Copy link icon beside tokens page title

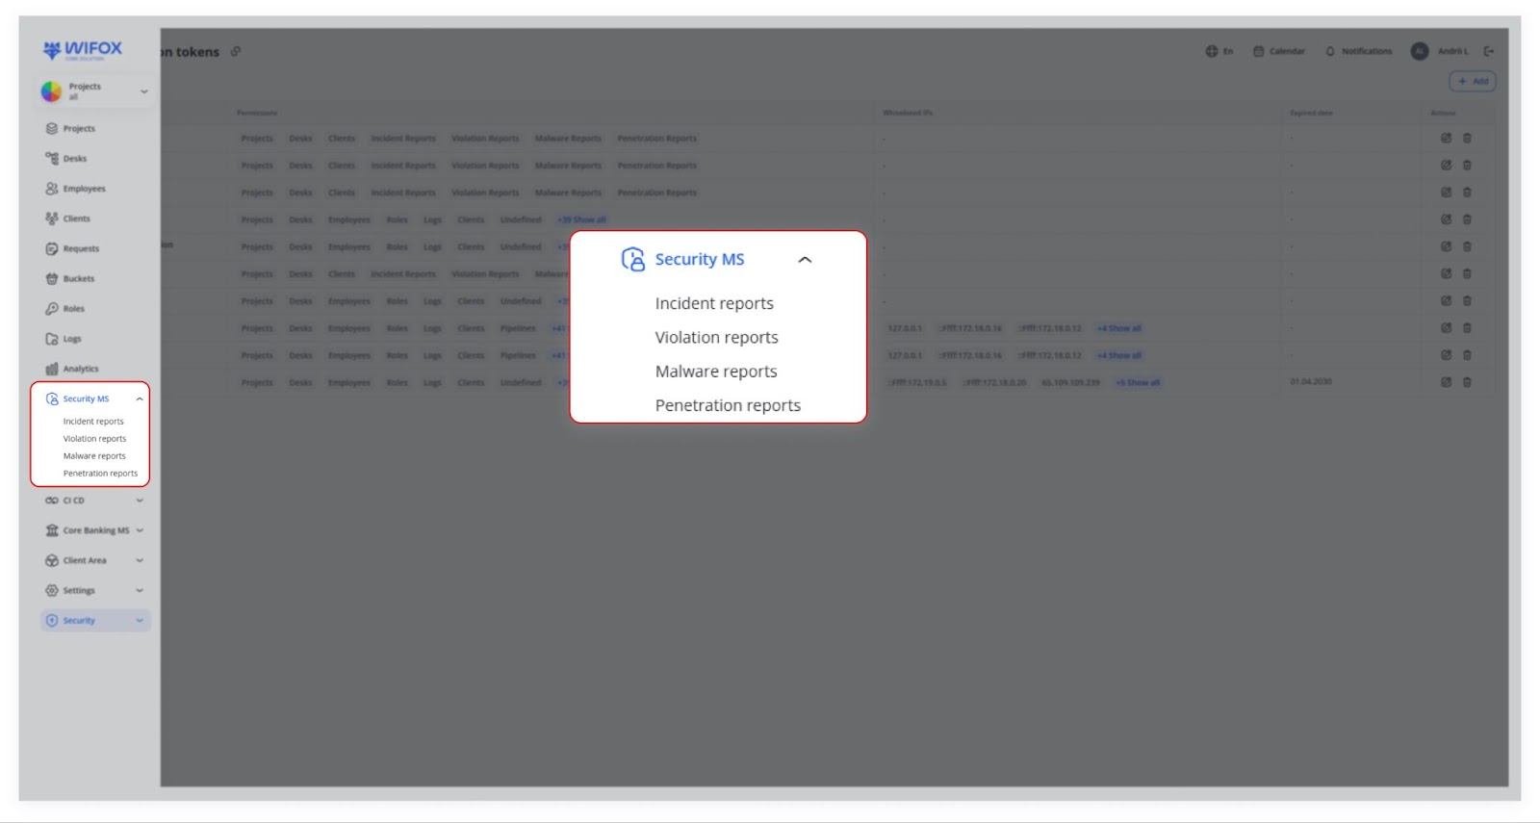point(236,51)
